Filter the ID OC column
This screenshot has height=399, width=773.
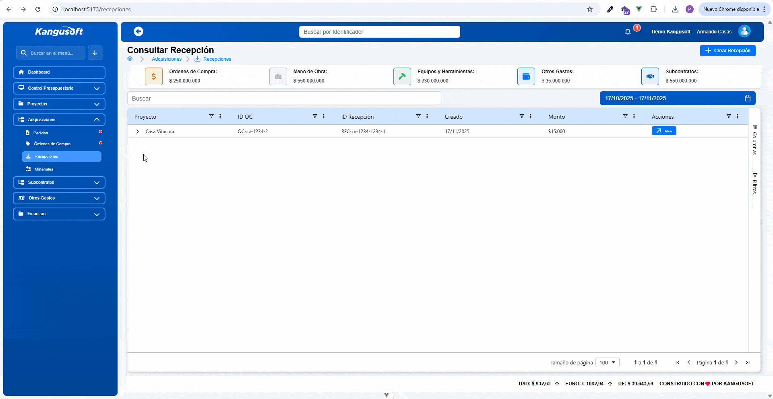(x=315, y=116)
